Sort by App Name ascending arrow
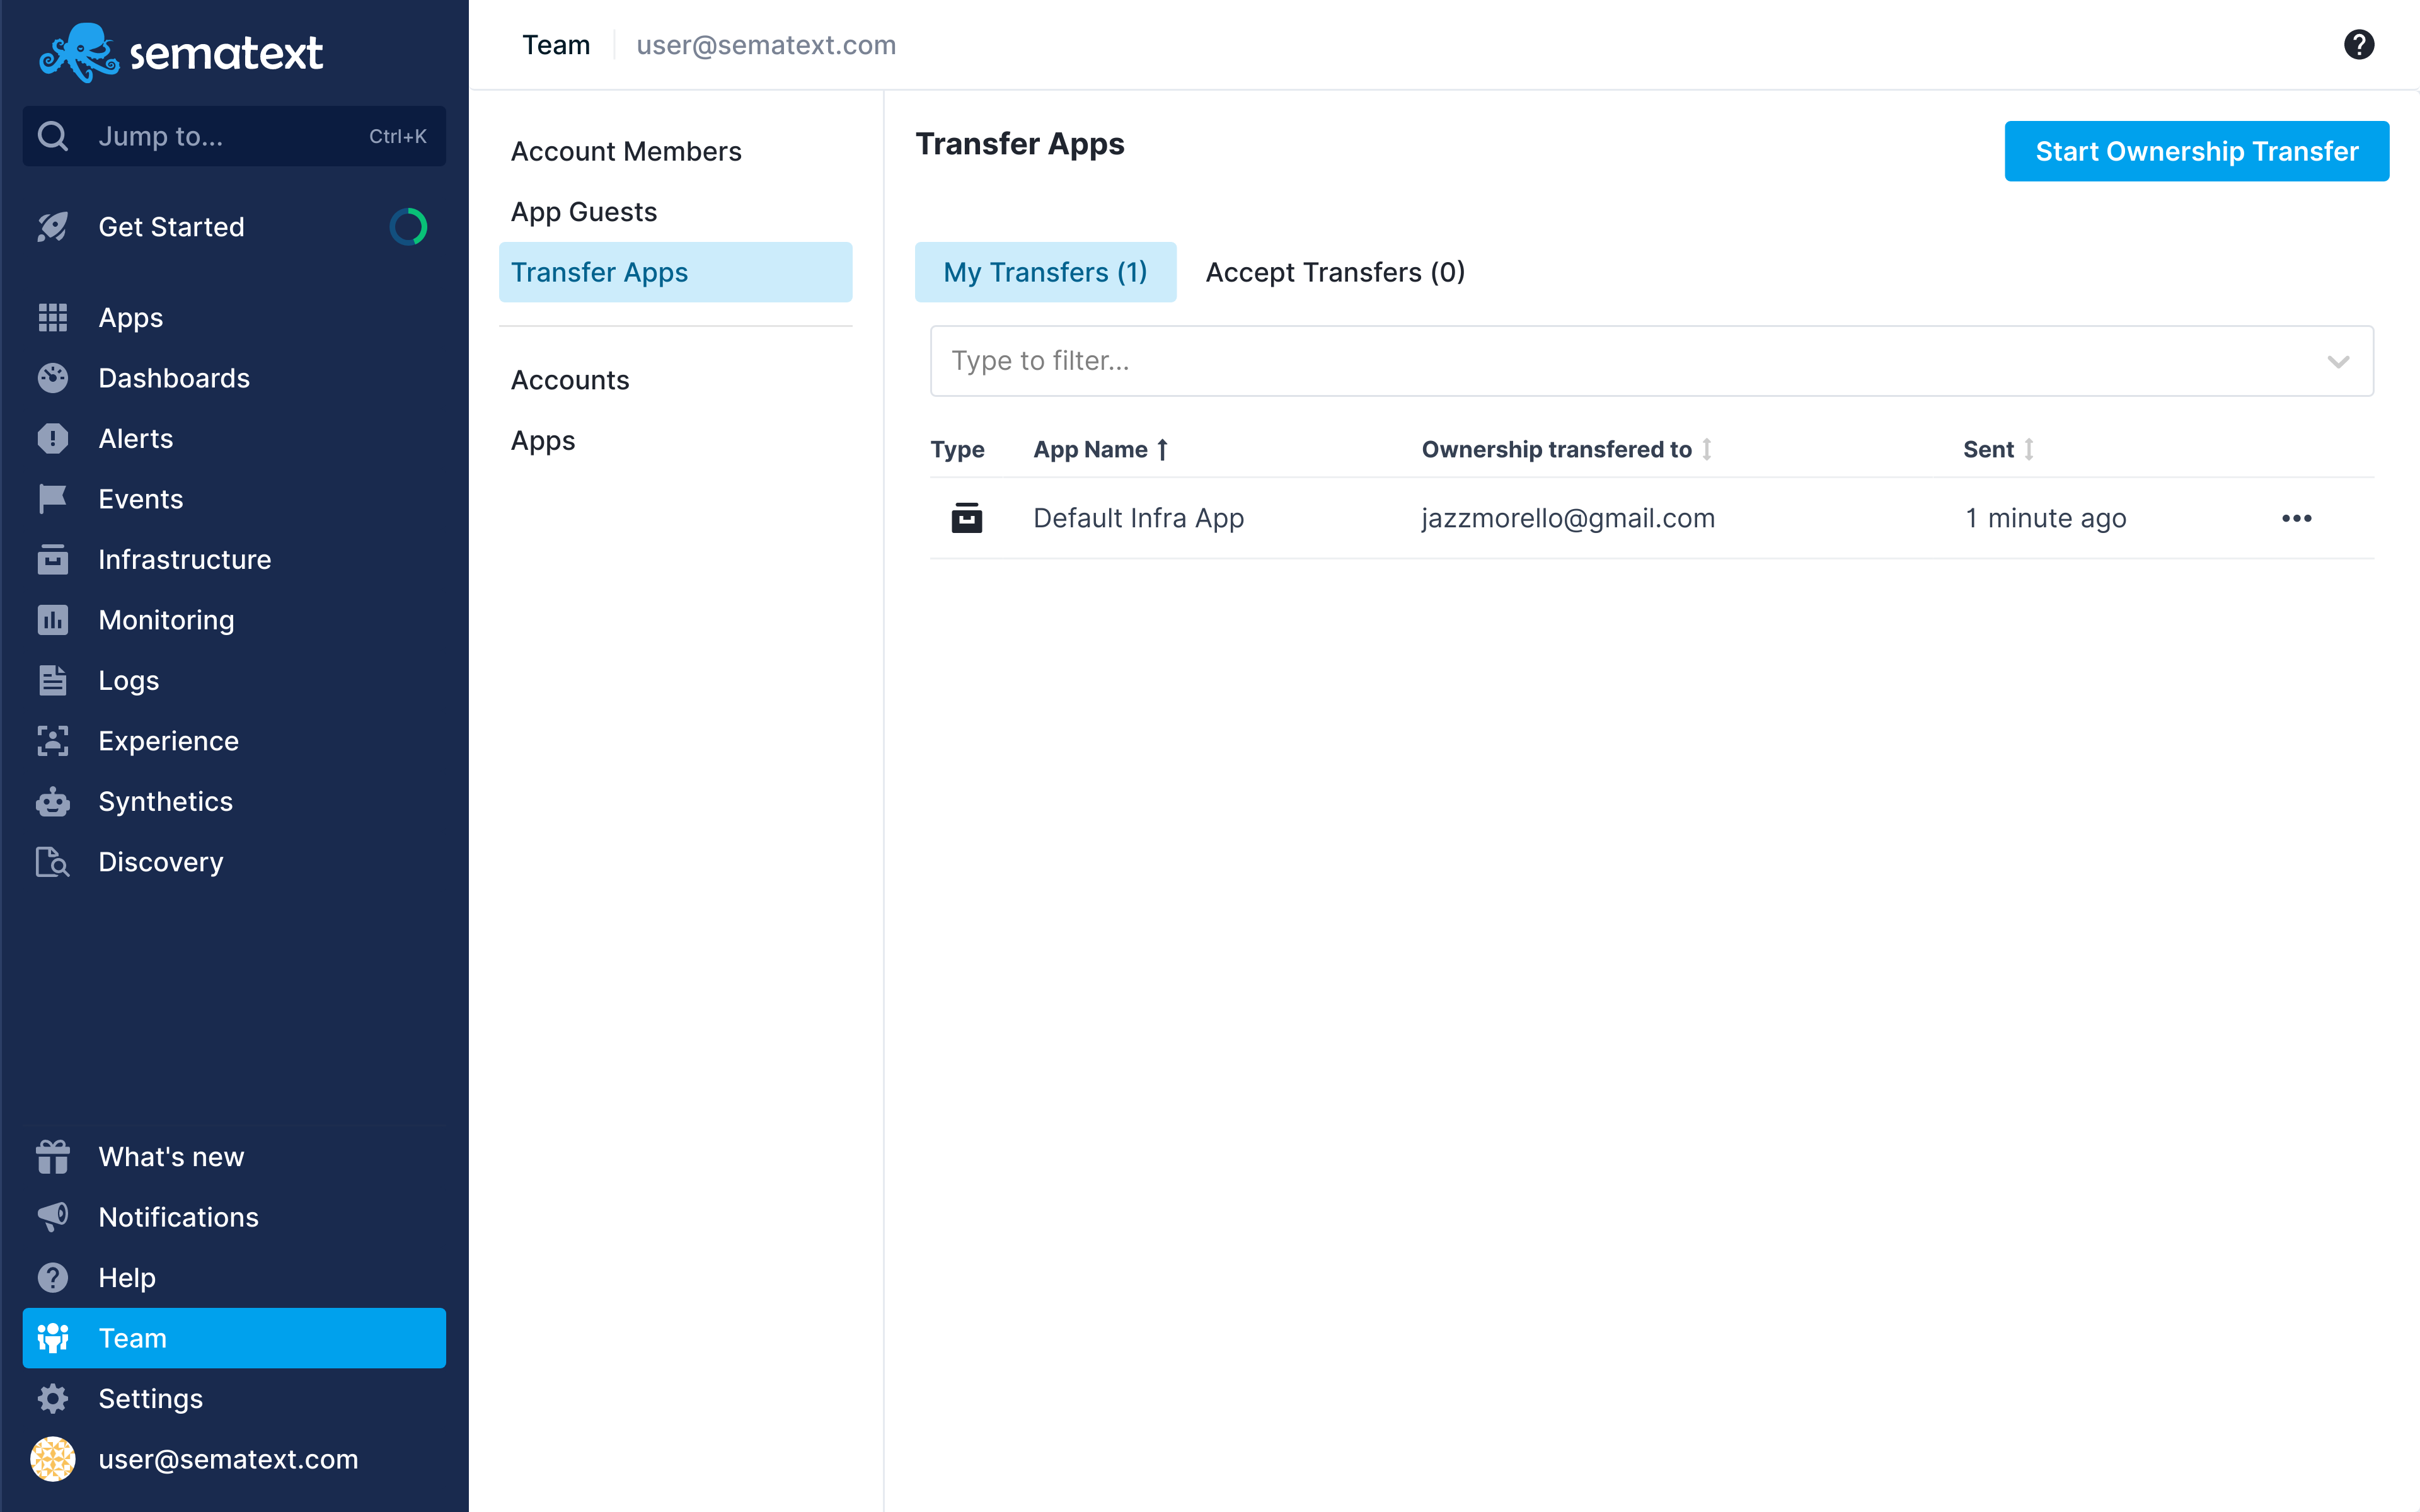The height and width of the screenshot is (1512, 2420). point(1162,450)
